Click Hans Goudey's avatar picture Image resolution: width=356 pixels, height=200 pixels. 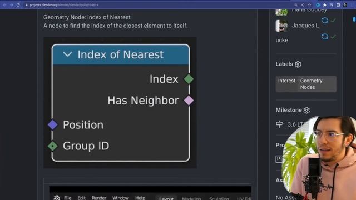click(281, 12)
